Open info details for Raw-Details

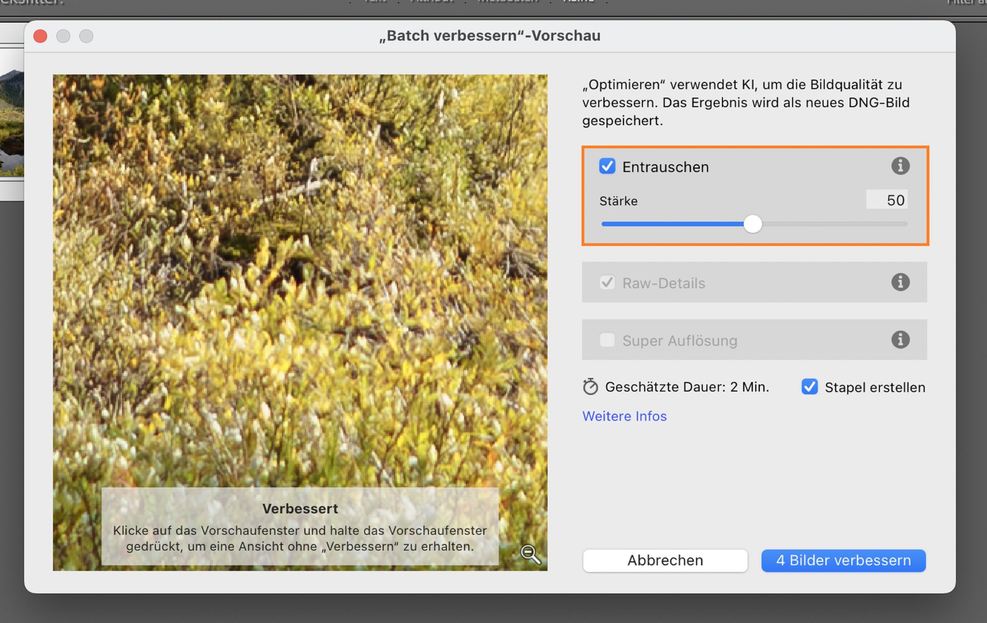[x=900, y=282]
